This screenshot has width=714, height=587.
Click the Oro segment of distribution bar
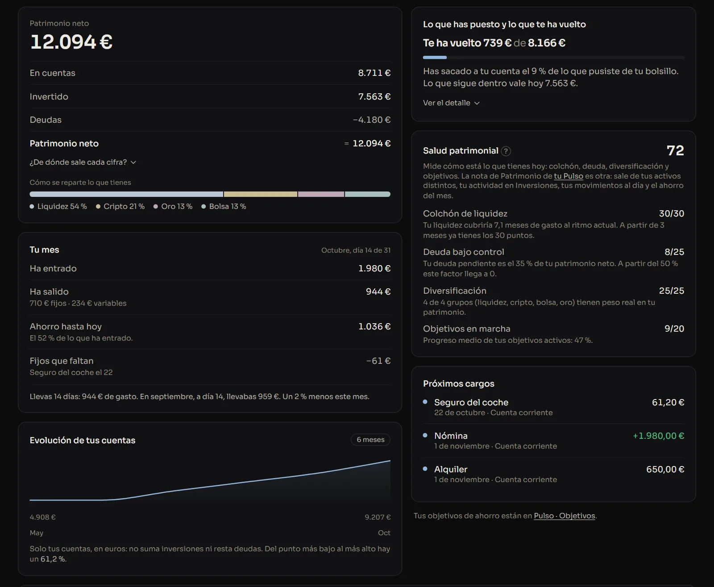point(321,194)
